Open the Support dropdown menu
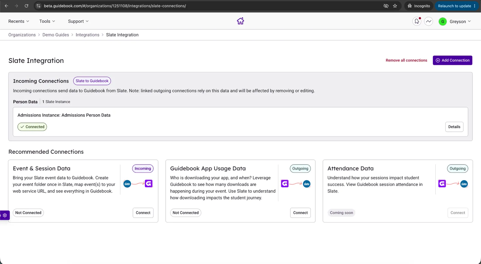The image size is (481, 264). click(78, 21)
